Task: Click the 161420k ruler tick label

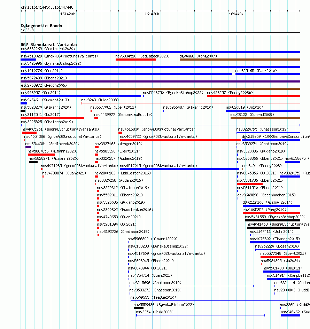Action: tap(68, 14)
